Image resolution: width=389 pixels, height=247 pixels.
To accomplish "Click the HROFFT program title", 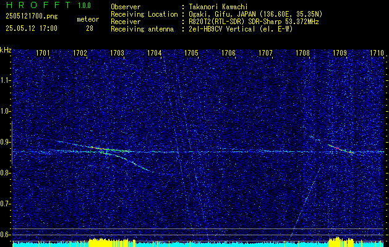I will 38,5.
